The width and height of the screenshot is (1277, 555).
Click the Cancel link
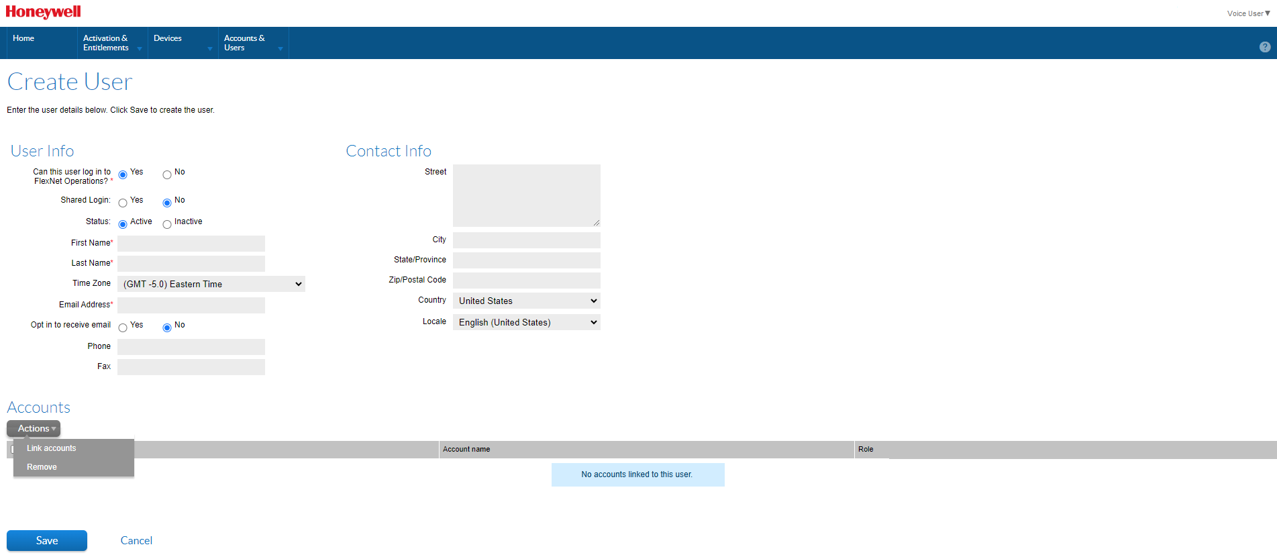[x=136, y=540]
